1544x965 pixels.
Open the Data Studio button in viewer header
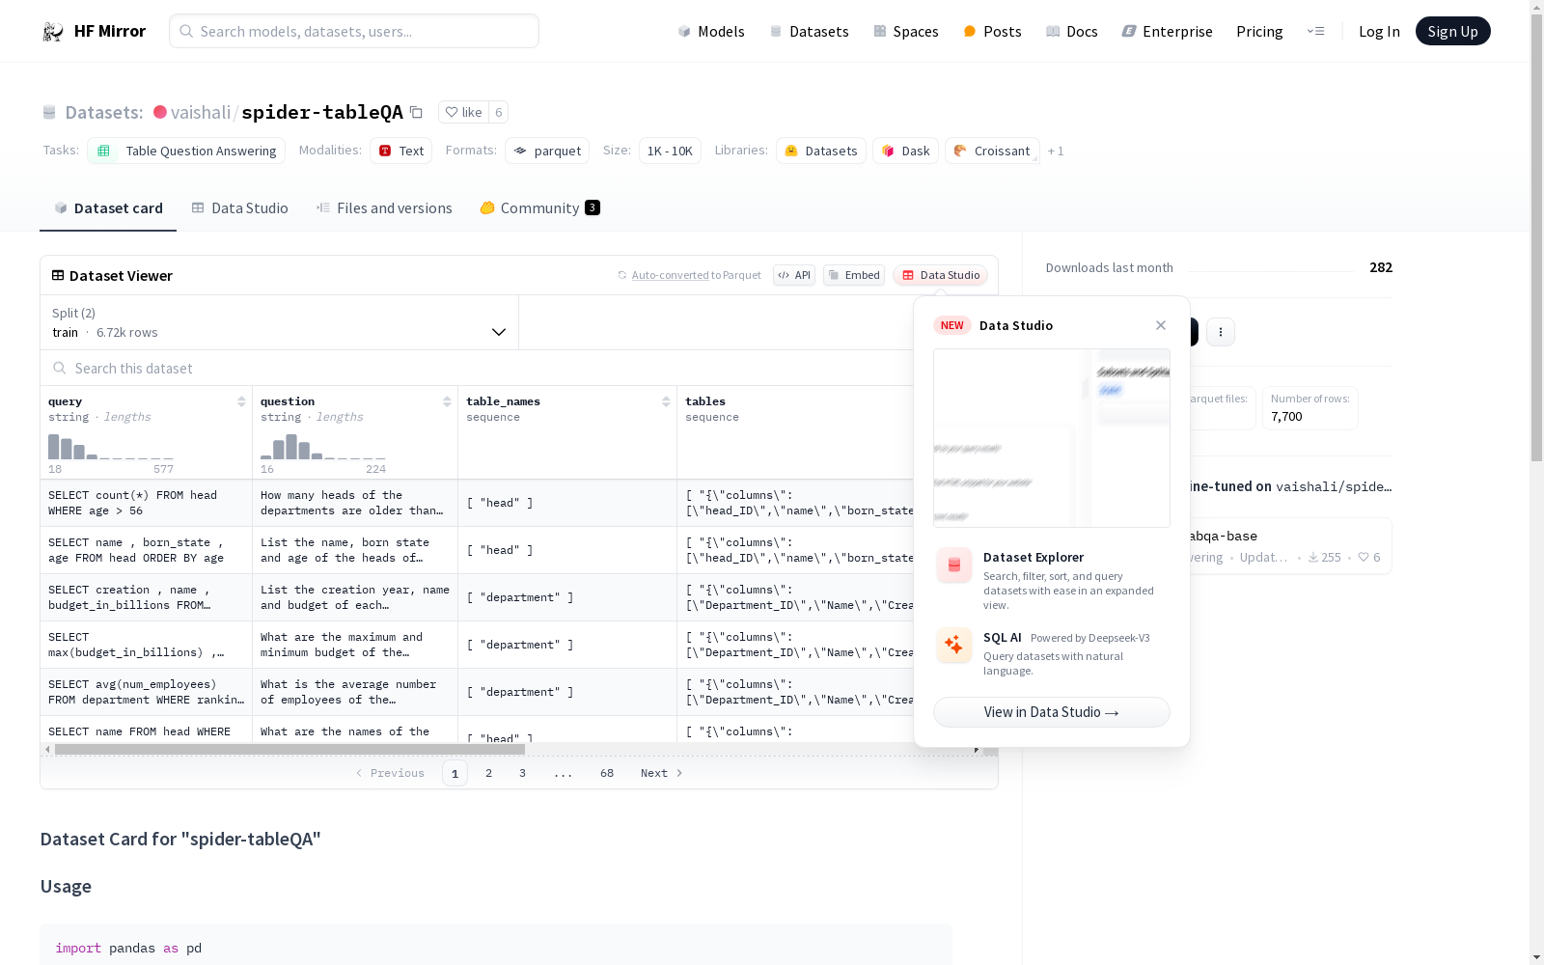(x=941, y=275)
